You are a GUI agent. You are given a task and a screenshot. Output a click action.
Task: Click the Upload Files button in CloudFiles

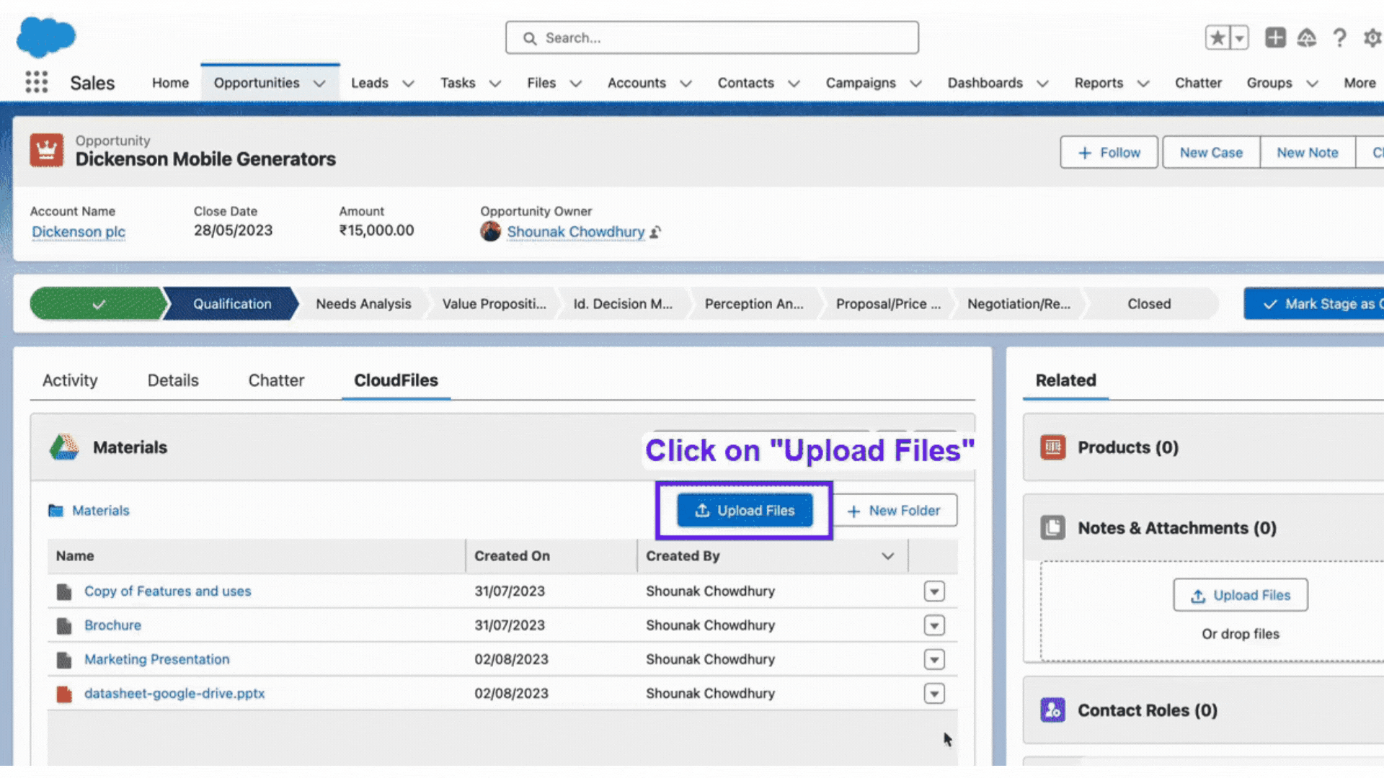point(745,510)
